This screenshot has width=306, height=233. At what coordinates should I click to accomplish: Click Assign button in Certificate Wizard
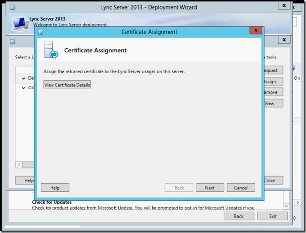coord(273,81)
